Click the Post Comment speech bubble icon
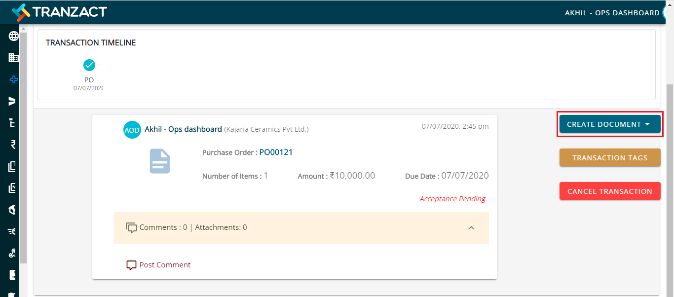The width and height of the screenshot is (674, 297). pyautogui.click(x=131, y=265)
